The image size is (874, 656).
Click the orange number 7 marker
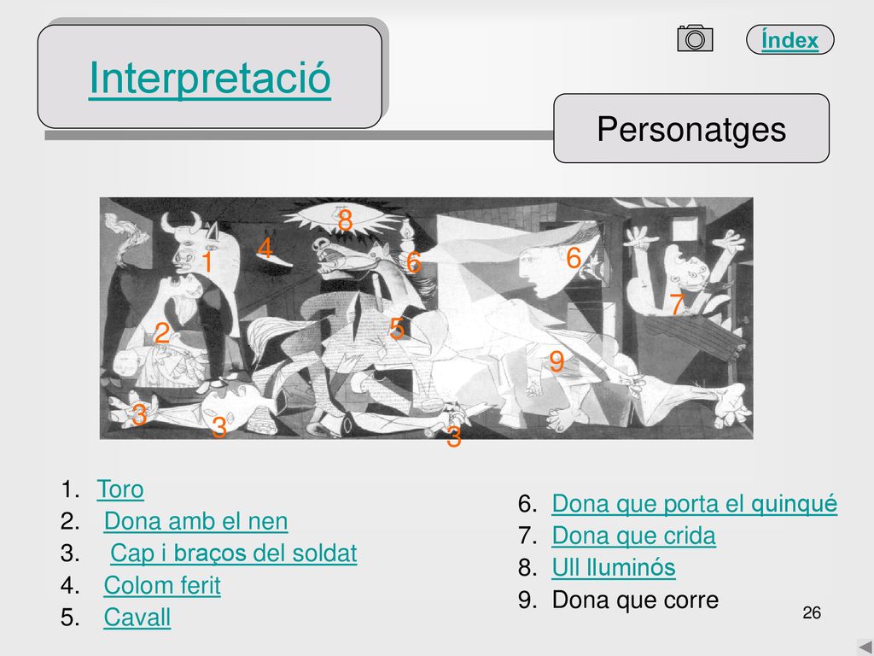pyautogui.click(x=677, y=304)
